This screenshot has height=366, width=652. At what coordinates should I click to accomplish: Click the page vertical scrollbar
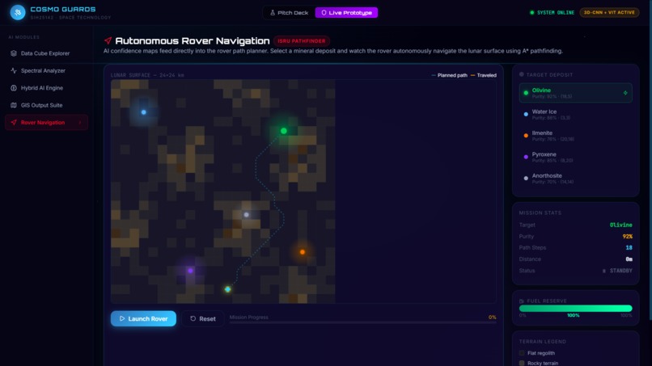pos(650,160)
